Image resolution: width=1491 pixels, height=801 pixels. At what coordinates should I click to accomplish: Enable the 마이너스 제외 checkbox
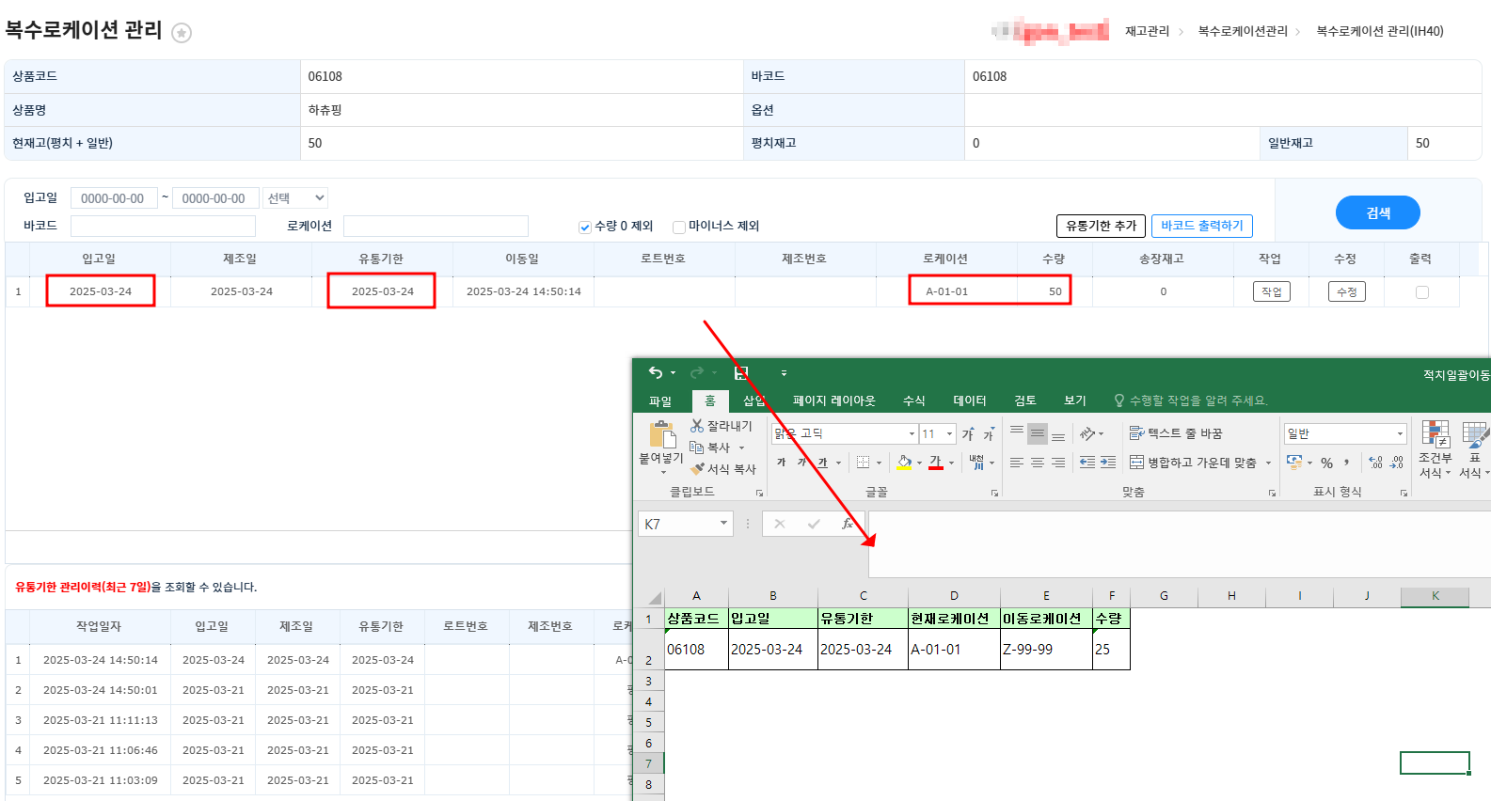point(679,227)
